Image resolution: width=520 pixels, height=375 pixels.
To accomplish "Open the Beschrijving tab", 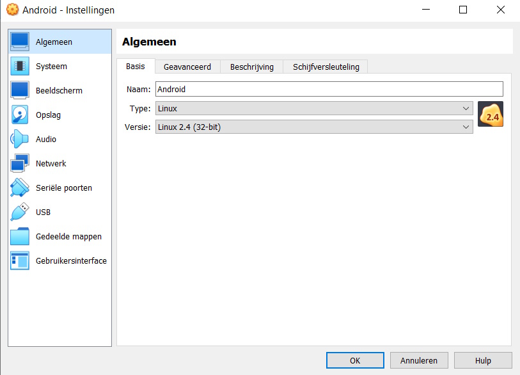I will 252,67.
